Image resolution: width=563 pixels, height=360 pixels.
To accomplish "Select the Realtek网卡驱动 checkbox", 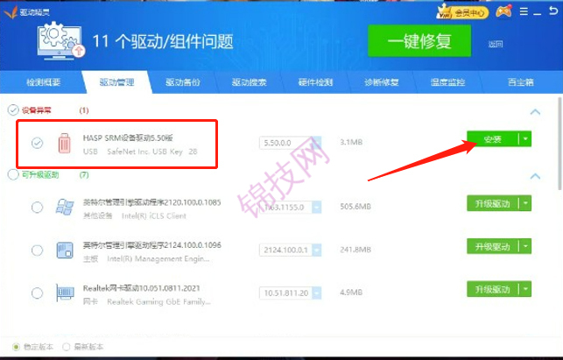I will pos(37,293).
